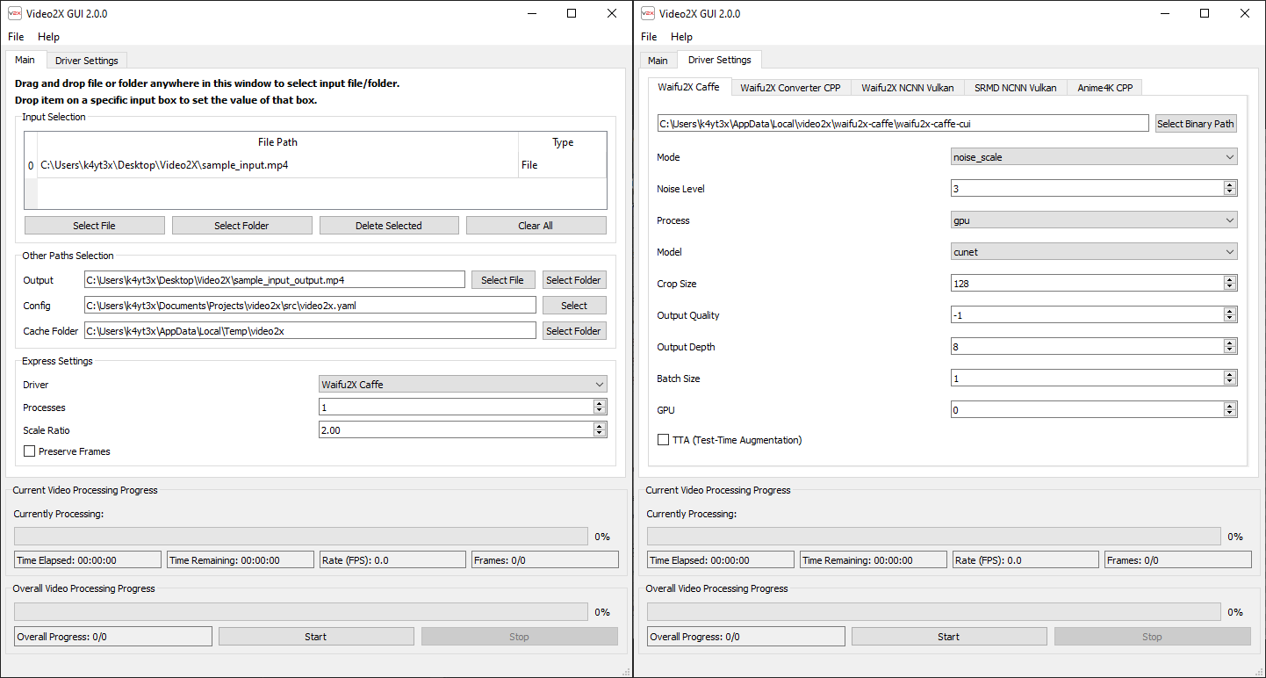The image size is (1266, 678).
Task: Select the Main tab in left window
Action: (25, 60)
